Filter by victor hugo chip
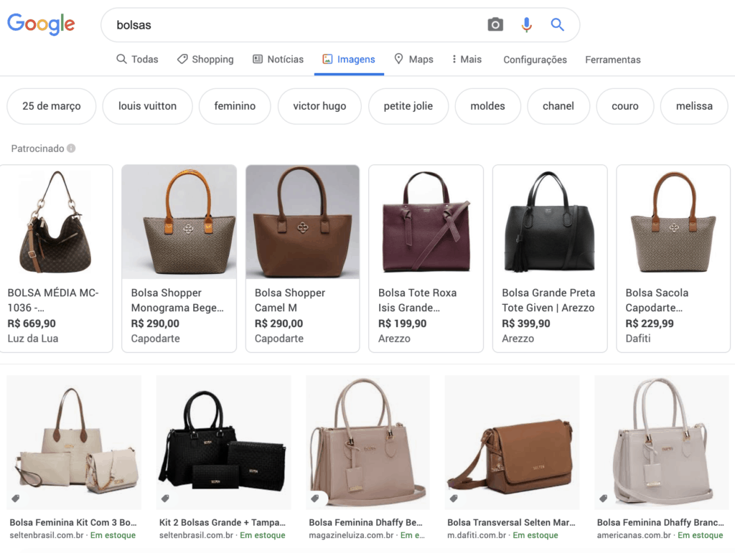Image resolution: width=735 pixels, height=553 pixels. tap(319, 106)
